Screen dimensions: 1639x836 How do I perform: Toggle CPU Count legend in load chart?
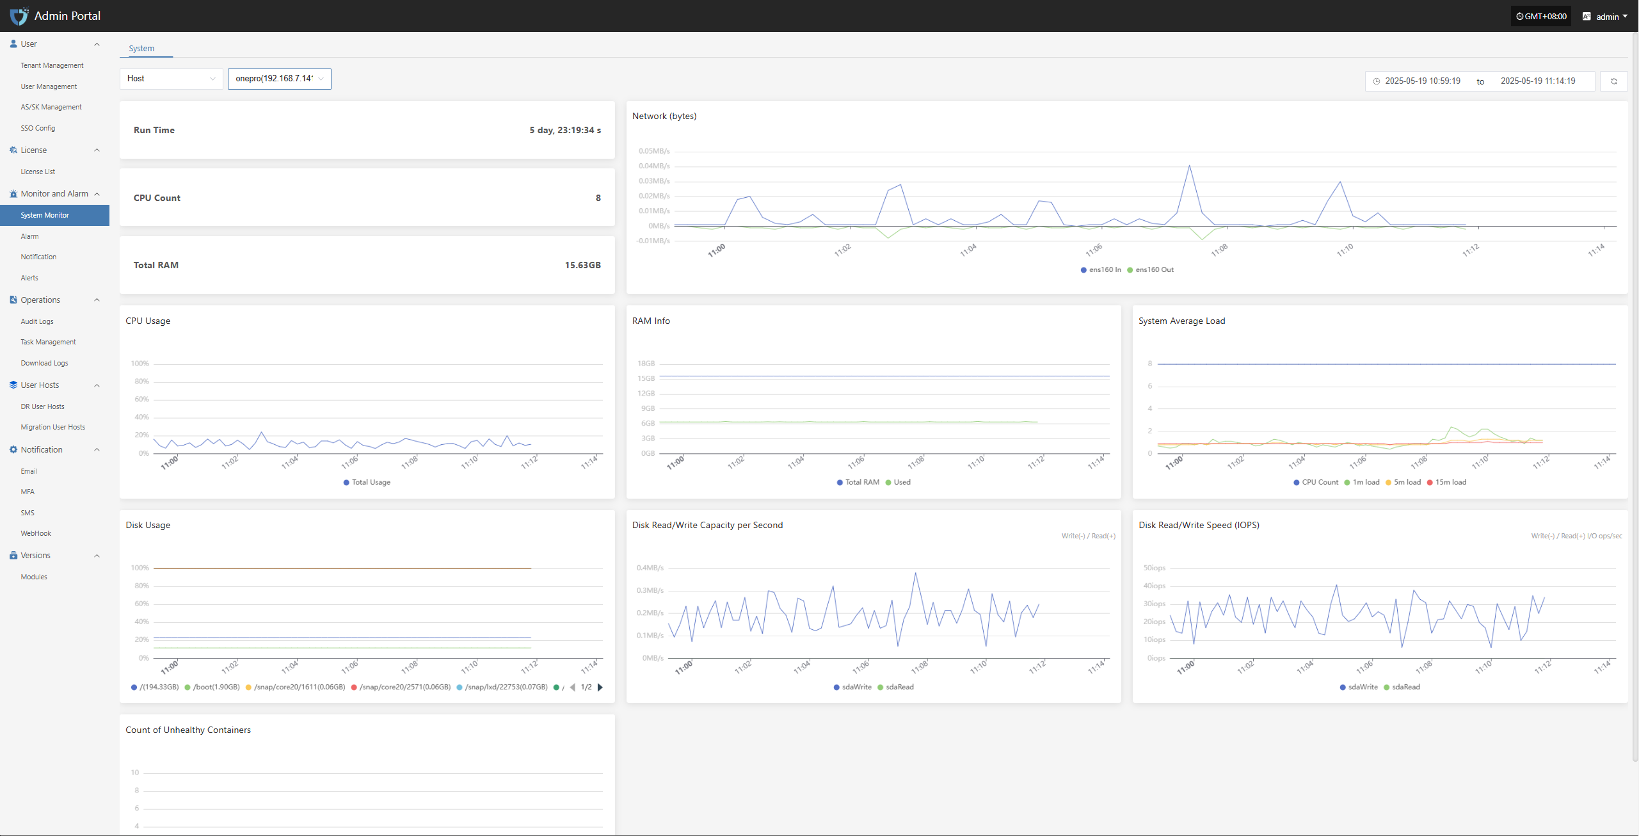(x=1315, y=482)
